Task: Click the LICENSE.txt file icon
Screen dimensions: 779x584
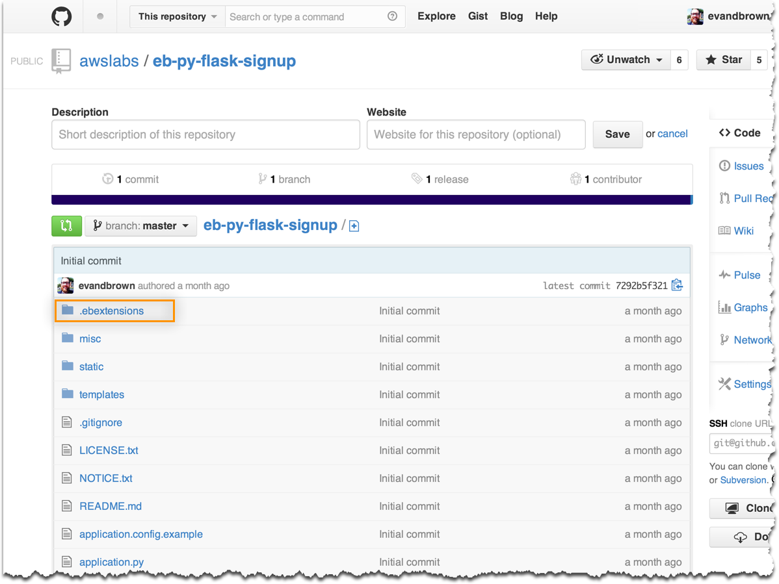Action: coord(66,450)
